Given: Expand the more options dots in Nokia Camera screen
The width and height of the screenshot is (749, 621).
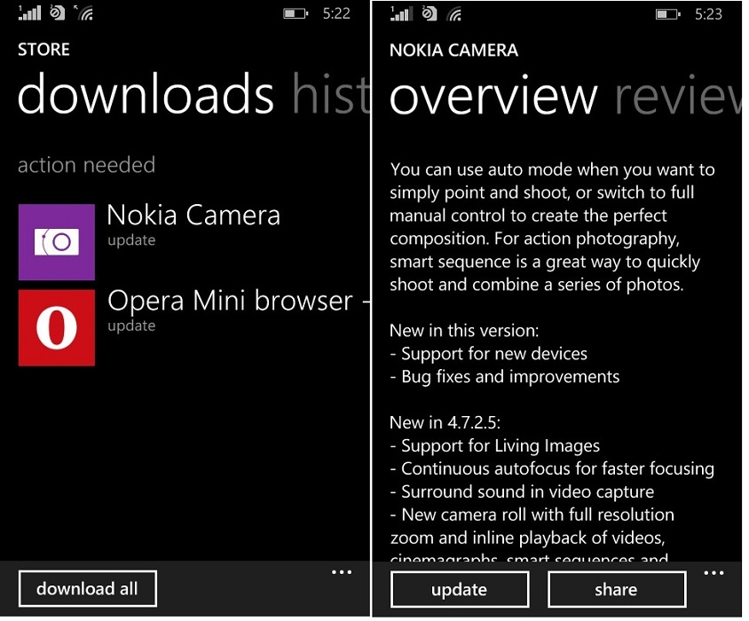Looking at the screenshot, I should click(714, 573).
